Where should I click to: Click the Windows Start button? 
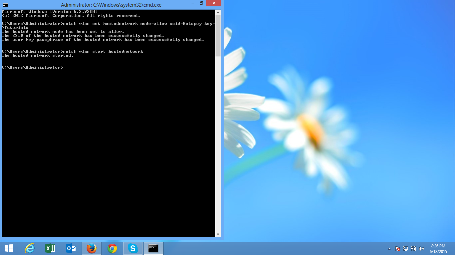tap(9, 248)
